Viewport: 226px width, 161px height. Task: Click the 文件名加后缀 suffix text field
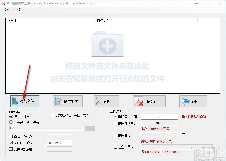coord(60,149)
